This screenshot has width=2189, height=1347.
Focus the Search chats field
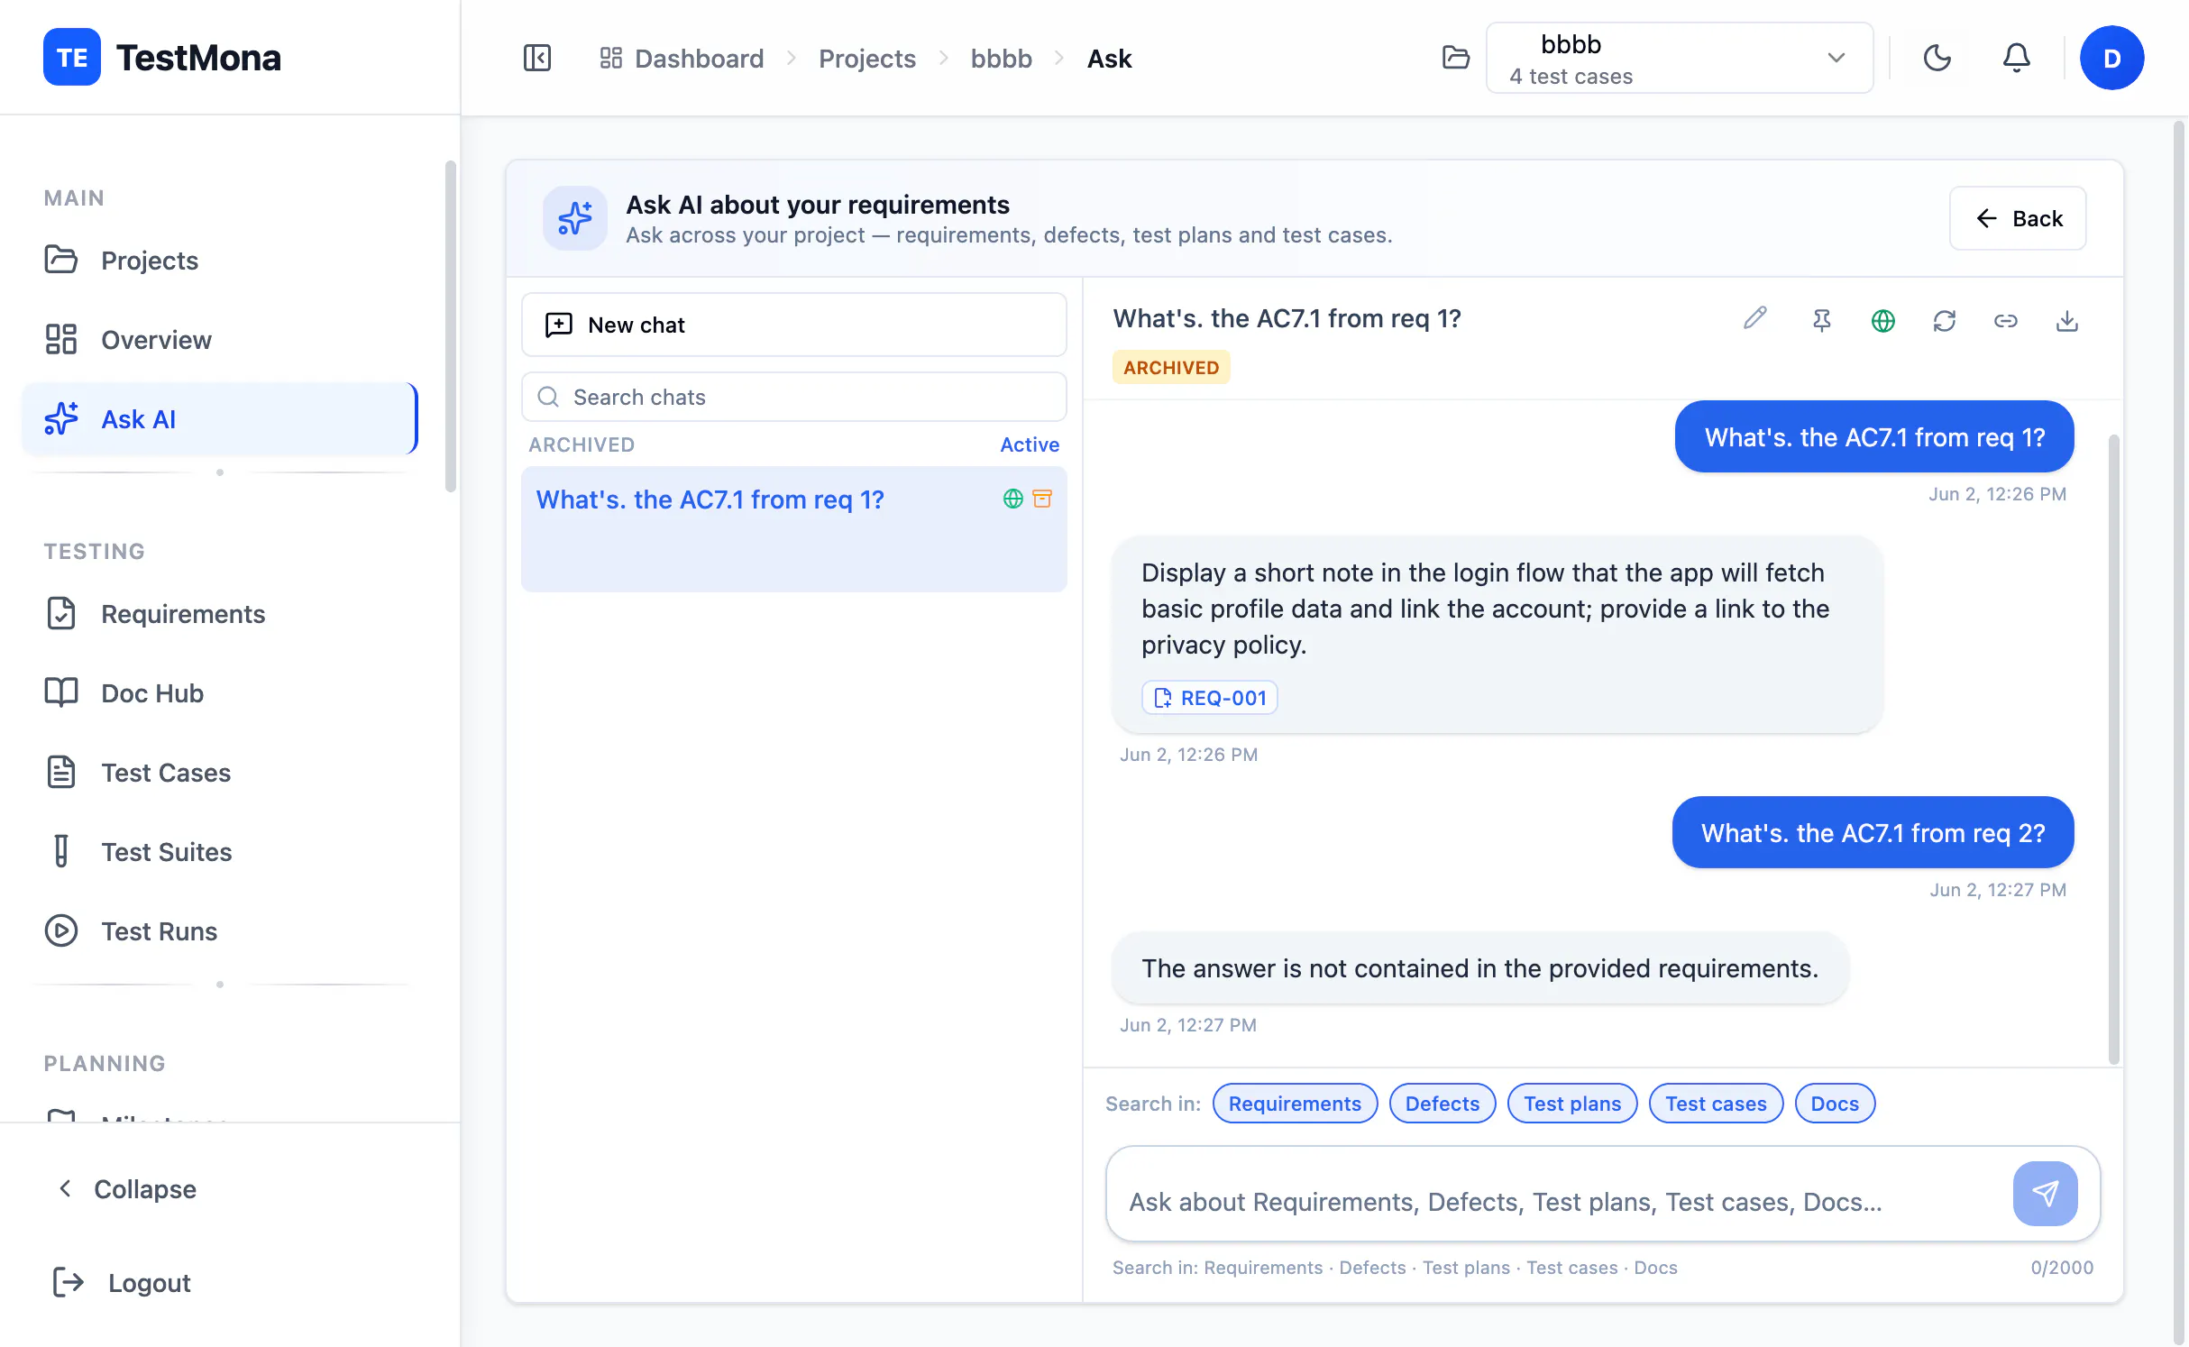tap(793, 397)
